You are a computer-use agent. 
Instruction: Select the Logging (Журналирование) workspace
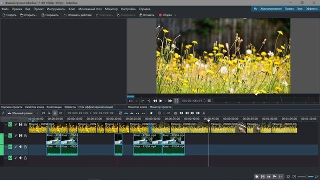click(271, 9)
